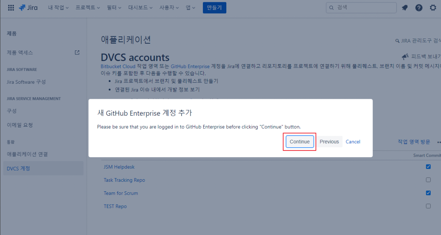Cancel the GitHub Enterprise account dialog

click(353, 142)
